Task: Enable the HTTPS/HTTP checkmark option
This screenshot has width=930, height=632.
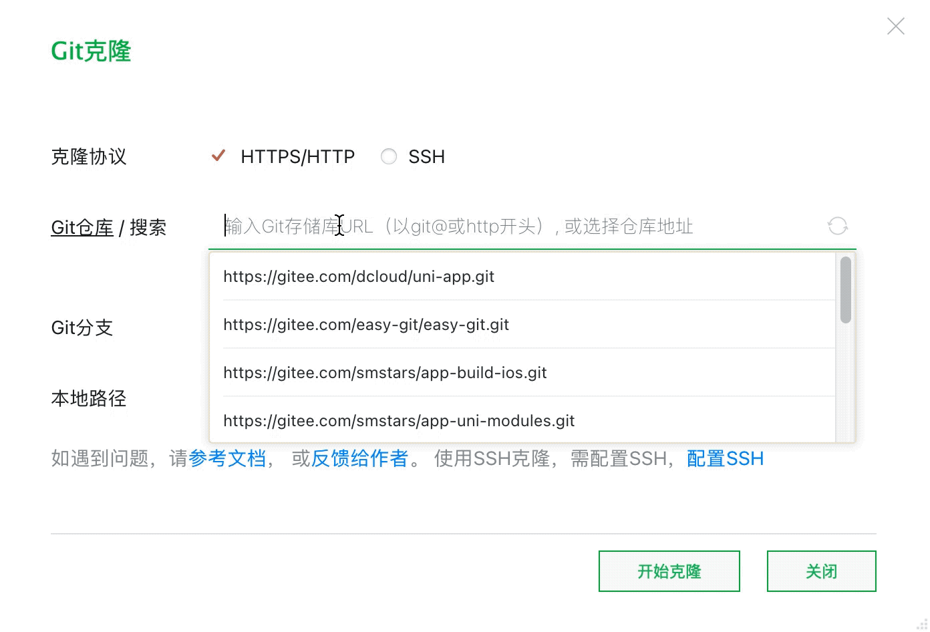Action: tap(218, 155)
